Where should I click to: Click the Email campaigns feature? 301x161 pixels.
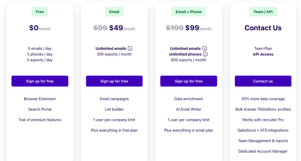114,99
